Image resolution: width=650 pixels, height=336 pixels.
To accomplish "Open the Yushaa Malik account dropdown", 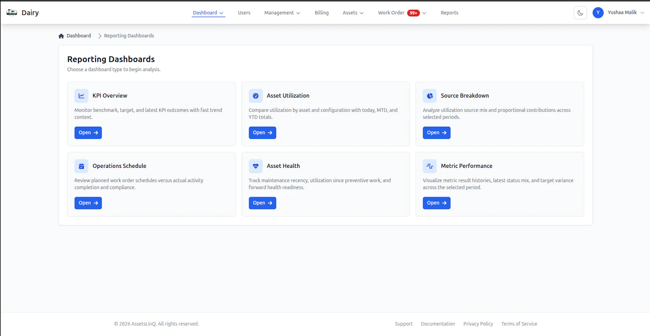I will [x=618, y=13].
